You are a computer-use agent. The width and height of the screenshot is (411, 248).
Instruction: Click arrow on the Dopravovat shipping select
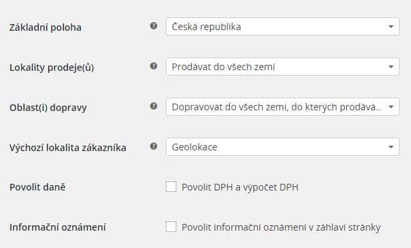pyautogui.click(x=391, y=107)
